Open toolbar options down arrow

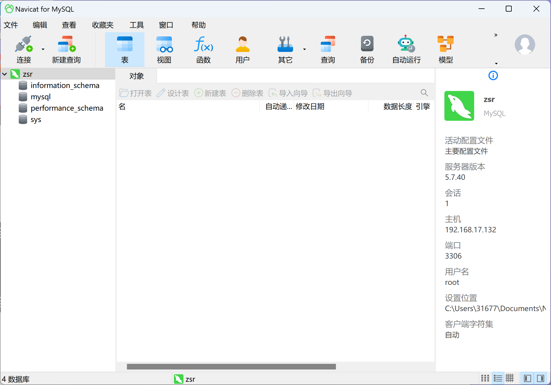[496, 63]
